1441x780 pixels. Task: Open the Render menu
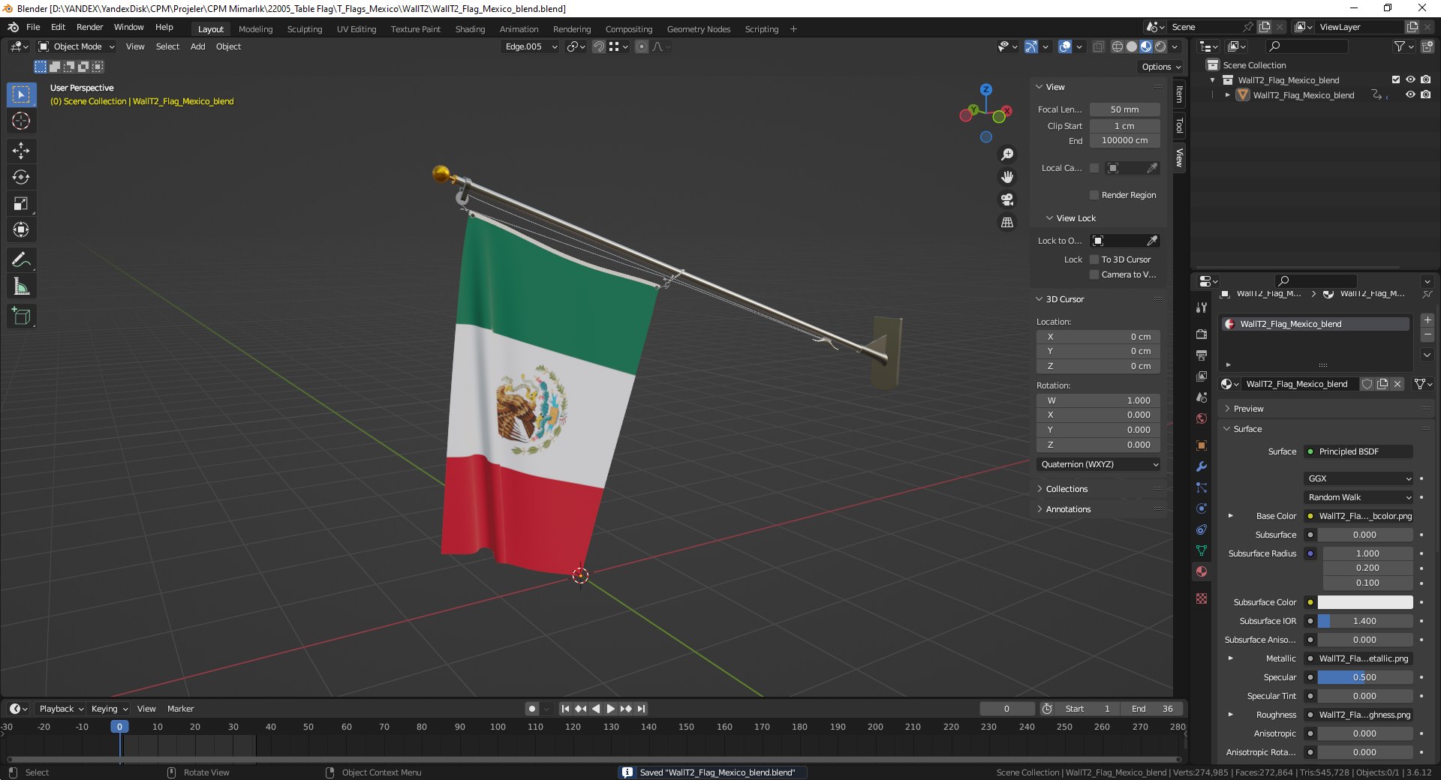89,27
